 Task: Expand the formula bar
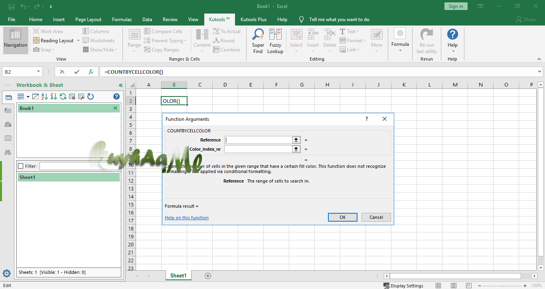(540, 72)
